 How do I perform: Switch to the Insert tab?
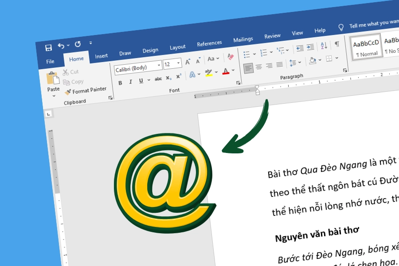pos(101,56)
